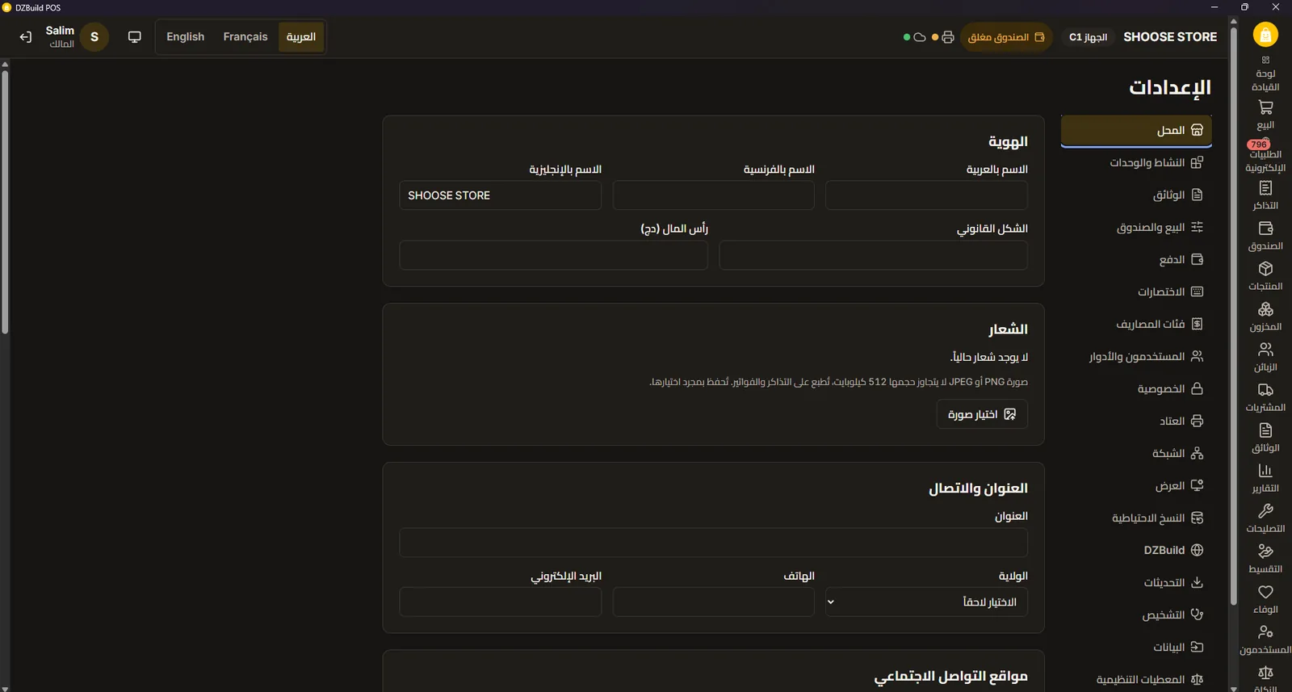
Task: Select المحل settings tab
Action: point(1136,130)
